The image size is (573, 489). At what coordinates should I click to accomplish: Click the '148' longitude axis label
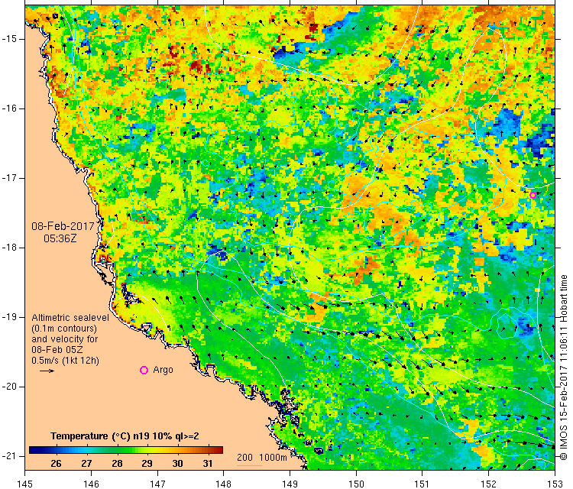(x=224, y=484)
